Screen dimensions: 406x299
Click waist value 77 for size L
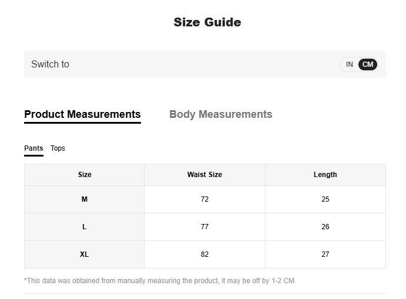(204, 227)
